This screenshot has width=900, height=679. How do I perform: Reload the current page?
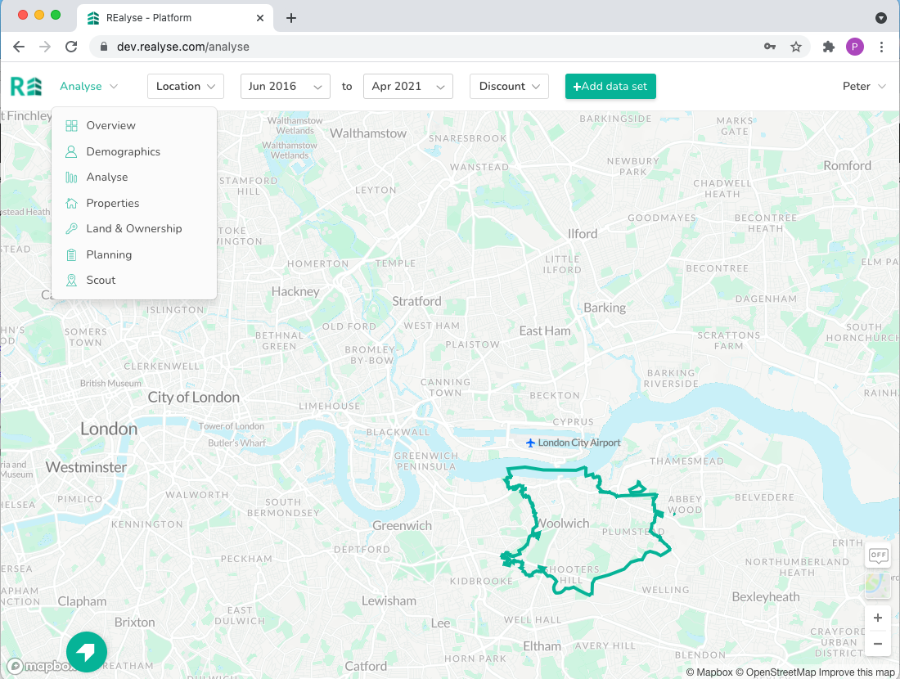tap(71, 47)
